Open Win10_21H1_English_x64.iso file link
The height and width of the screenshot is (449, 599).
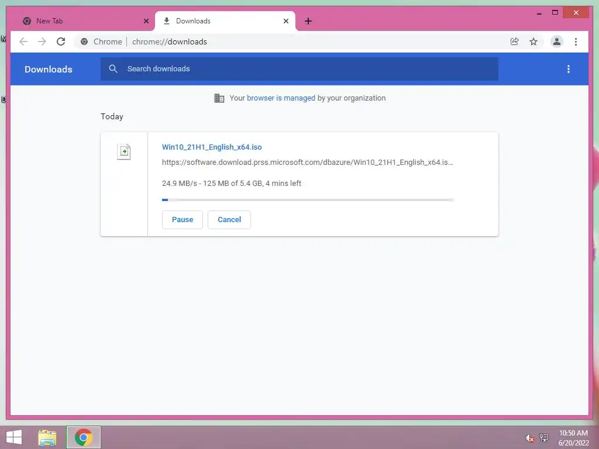pos(212,147)
